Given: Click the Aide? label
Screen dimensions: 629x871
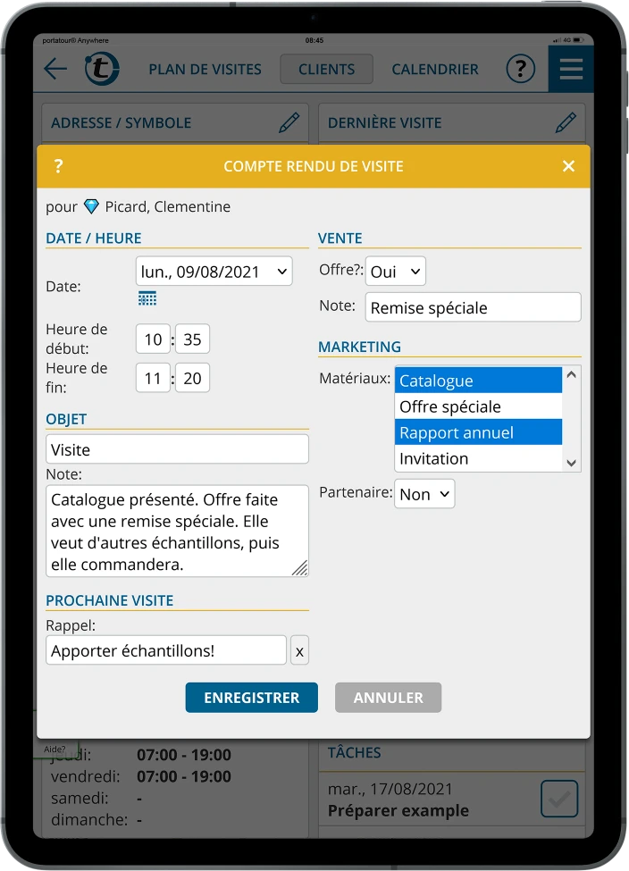Looking at the screenshot, I should coord(55,750).
